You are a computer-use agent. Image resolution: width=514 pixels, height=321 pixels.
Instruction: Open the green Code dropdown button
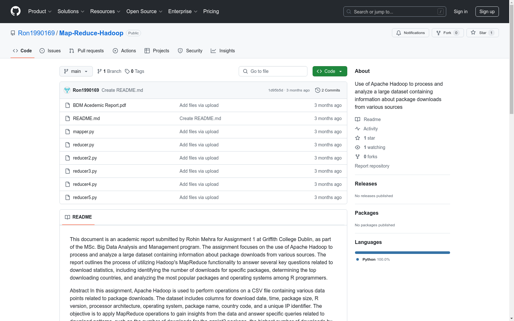click(330, 71)
